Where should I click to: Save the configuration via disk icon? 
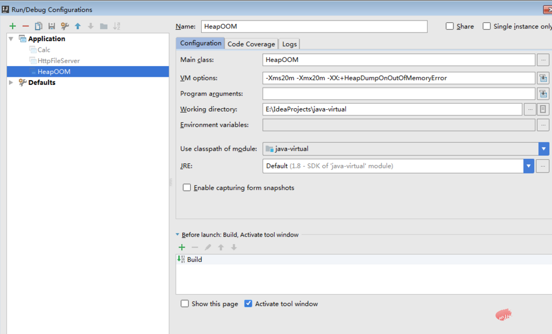tap(52, 26)
